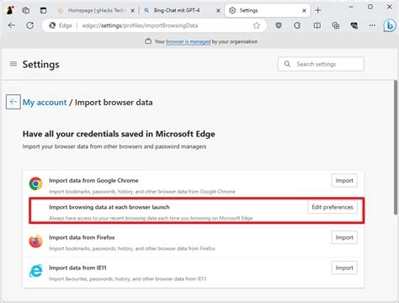The height and width of the screenshot is (303, 399).
Task: Open Settings and more ellipsis menu
Action: (372, 25)
